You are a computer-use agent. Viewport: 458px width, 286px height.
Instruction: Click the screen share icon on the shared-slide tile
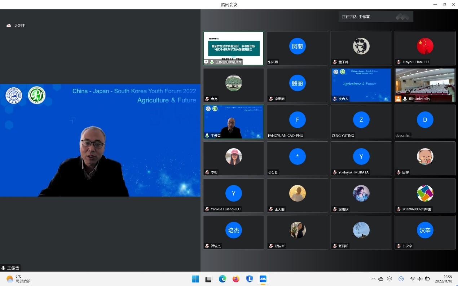[x=206, y=62]
